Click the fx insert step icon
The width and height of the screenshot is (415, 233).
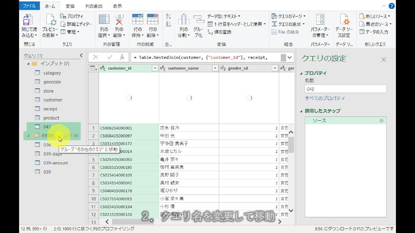coord(122,57)
